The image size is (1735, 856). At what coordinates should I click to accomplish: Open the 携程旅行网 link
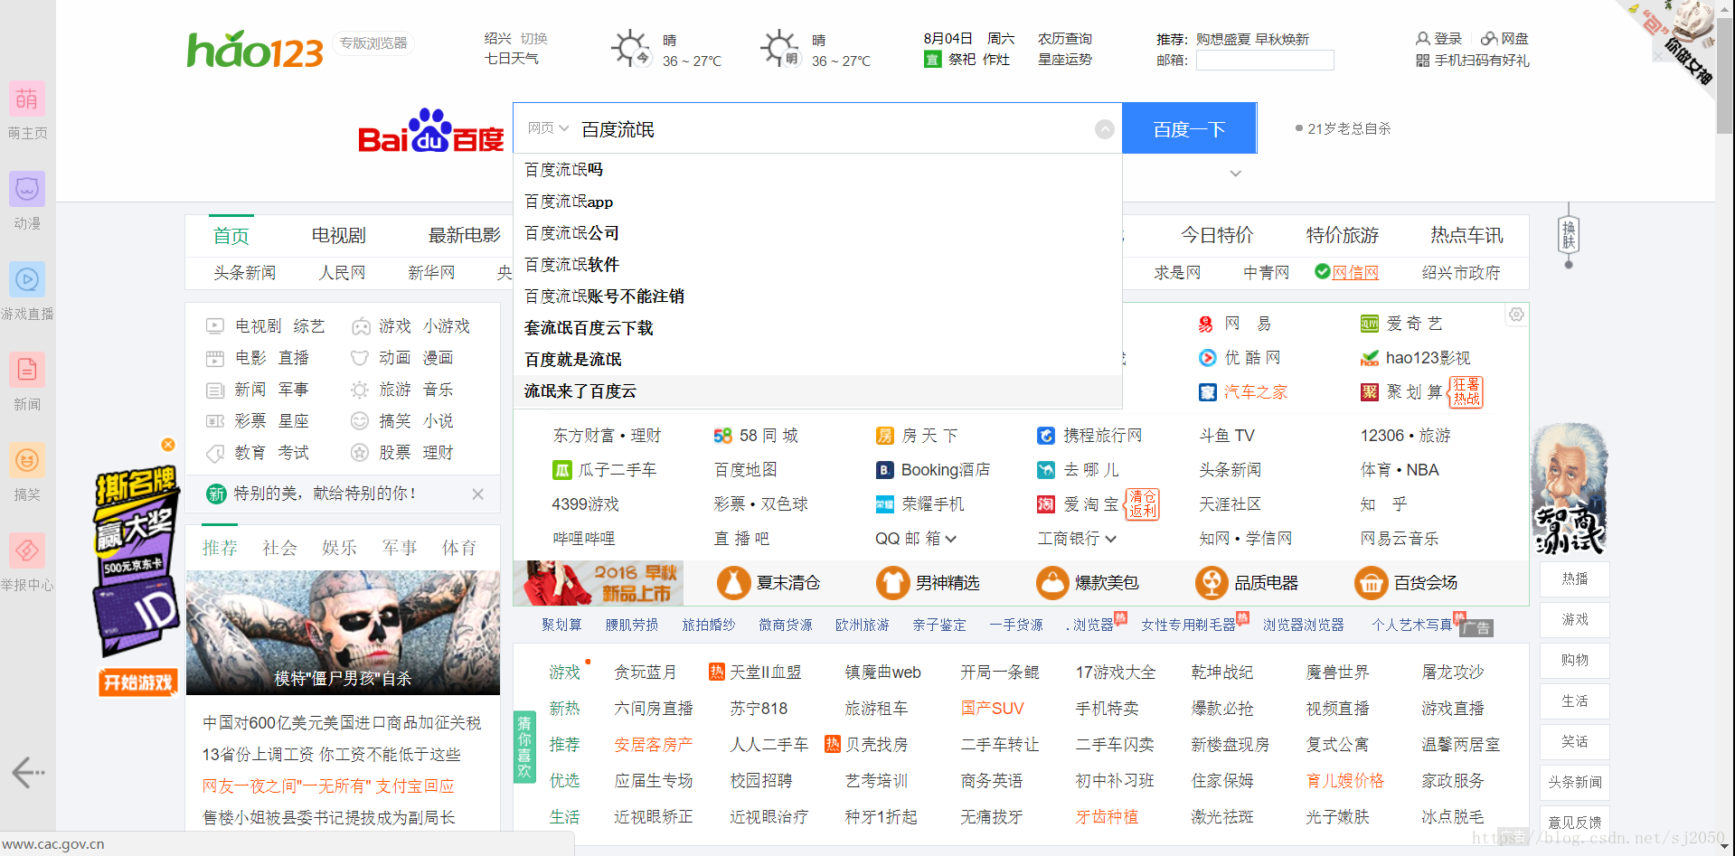pos(1102,436)
